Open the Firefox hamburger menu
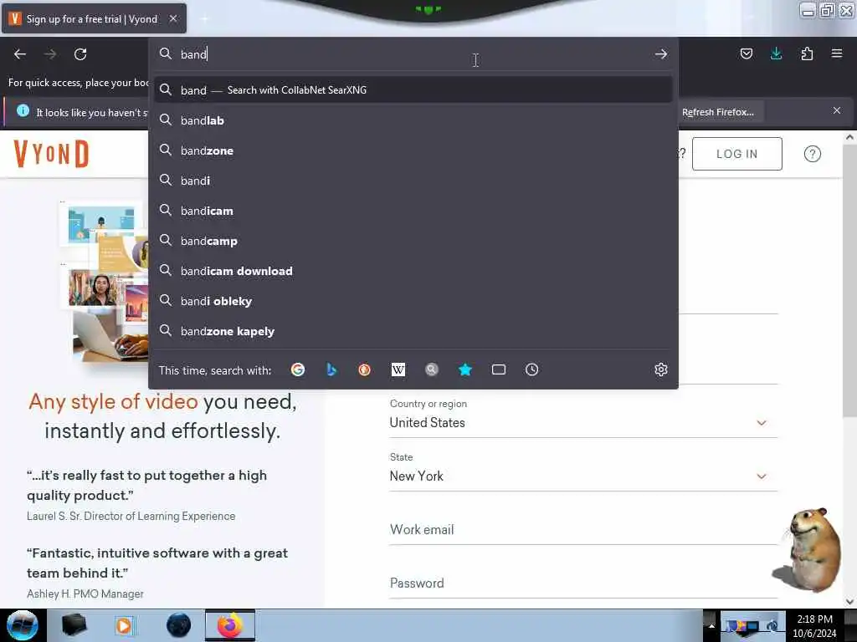Viewport: 857px width, 642px height. click(x=837, y=53)
